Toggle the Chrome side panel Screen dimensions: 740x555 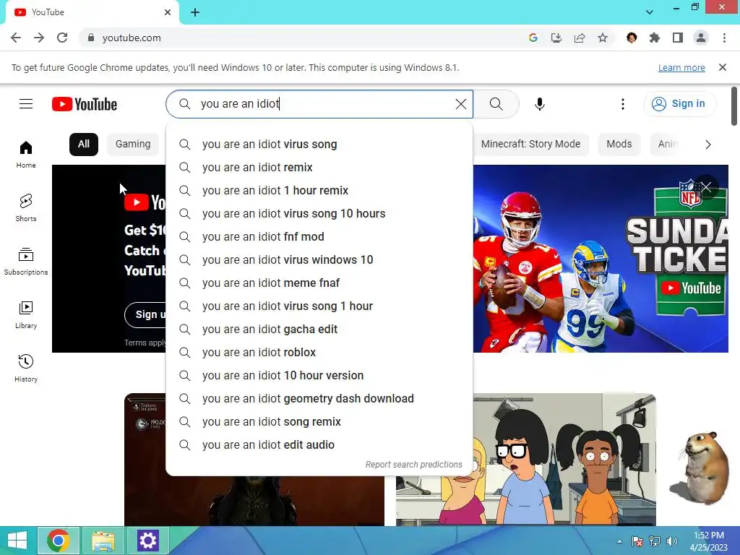[678, 38]
